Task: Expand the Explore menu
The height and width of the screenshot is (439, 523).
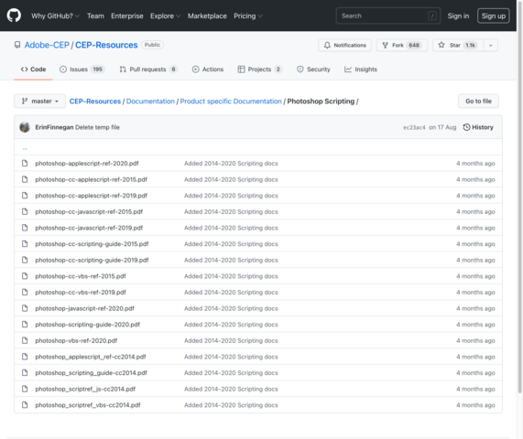Action: coord(165,16)
